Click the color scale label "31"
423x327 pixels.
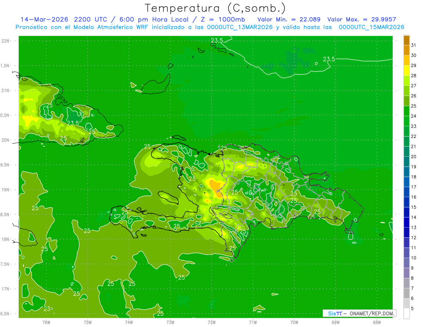414,45
